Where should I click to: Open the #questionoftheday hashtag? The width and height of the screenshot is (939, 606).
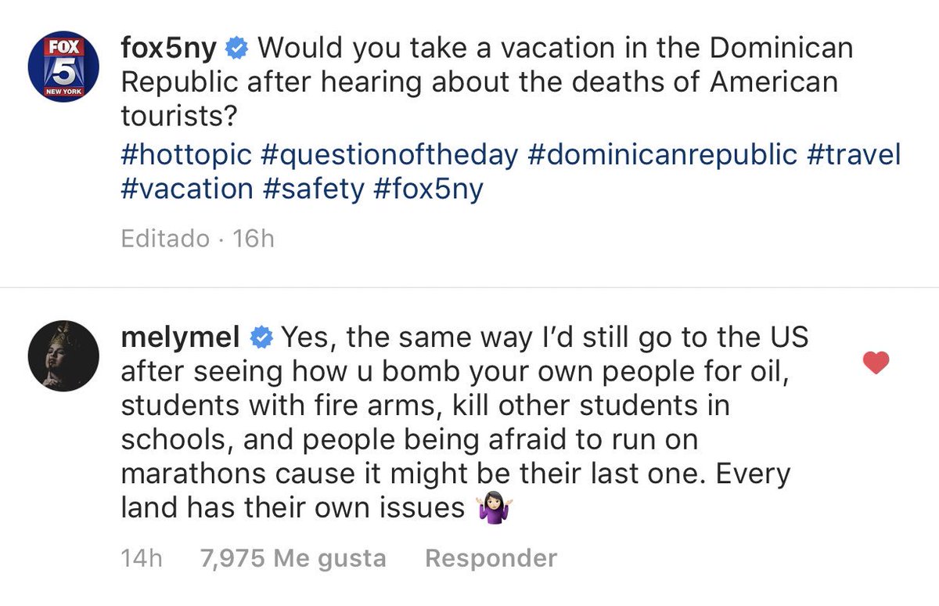[x=389, y=154]
